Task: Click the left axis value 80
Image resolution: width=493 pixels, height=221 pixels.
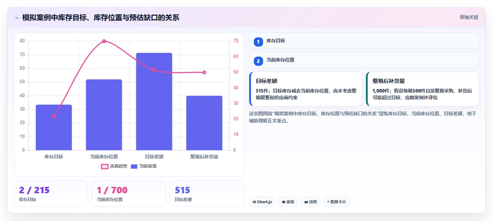Action: click(x=22, y=41)
